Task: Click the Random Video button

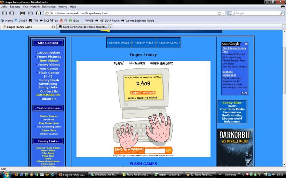Action: 144,43
